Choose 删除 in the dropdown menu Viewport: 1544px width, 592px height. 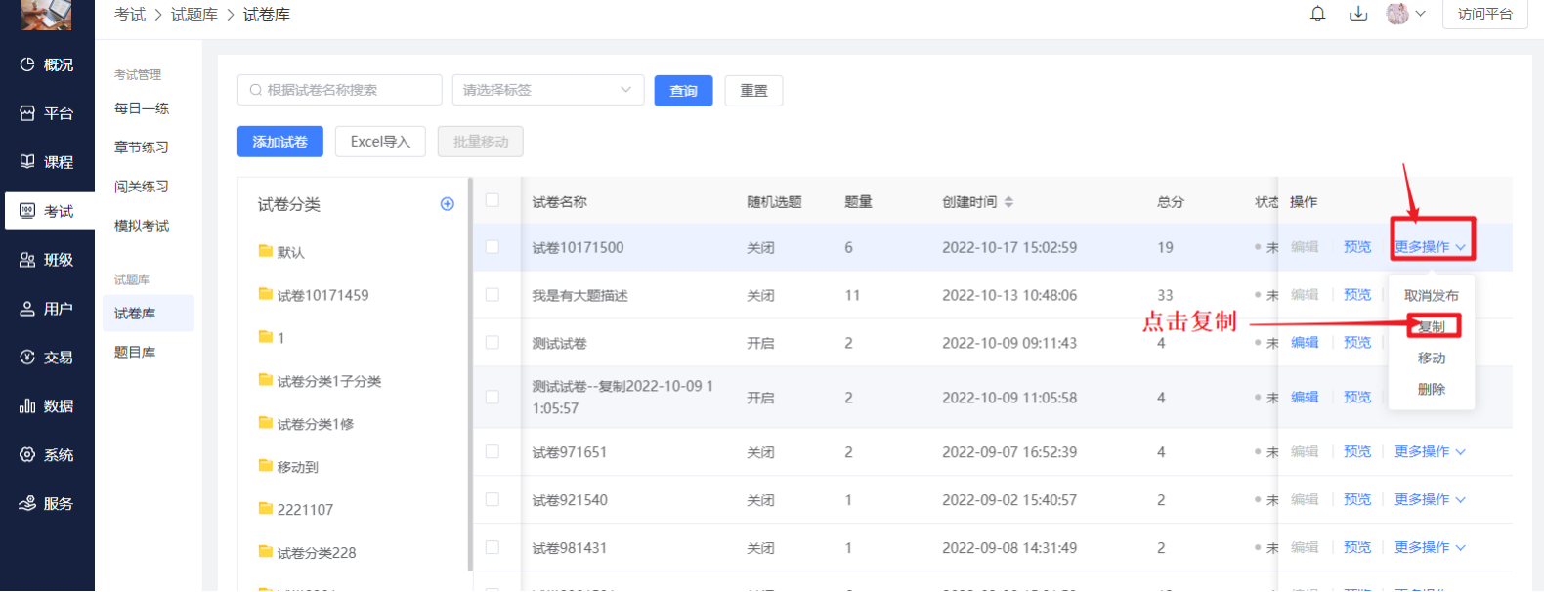tap(1432, 389)
